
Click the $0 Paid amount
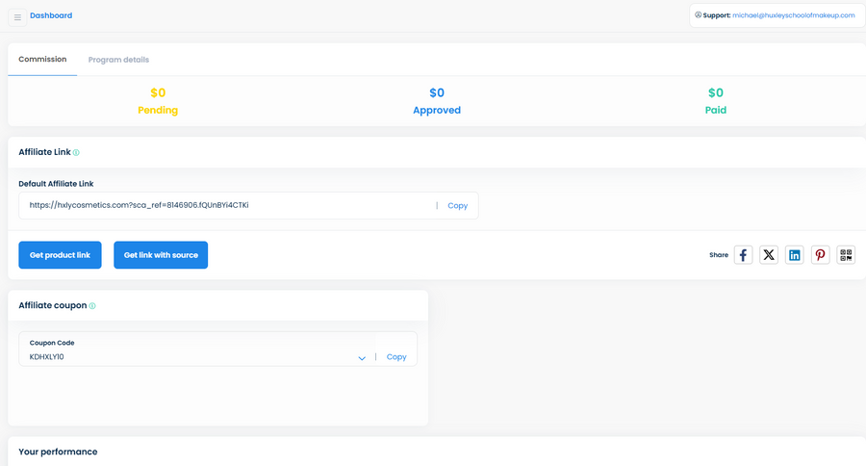pyautogui.click(x=716, y=92)
